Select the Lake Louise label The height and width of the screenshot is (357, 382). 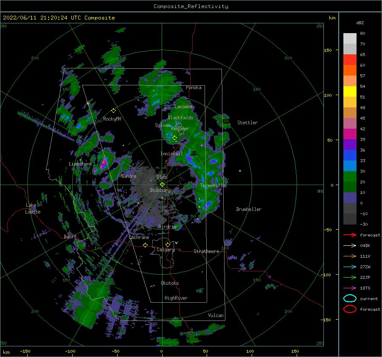click(33, 208)
